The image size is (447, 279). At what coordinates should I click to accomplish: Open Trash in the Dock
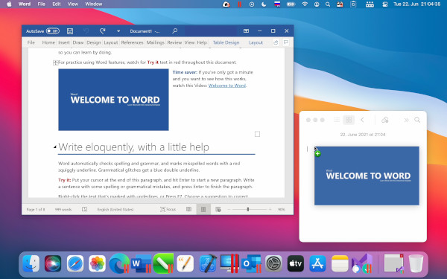click(416, 263)
